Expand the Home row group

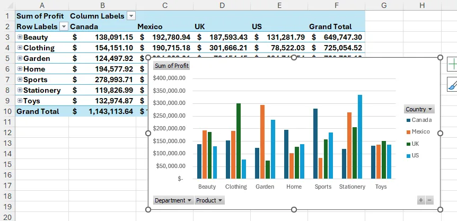coord(20,69)
